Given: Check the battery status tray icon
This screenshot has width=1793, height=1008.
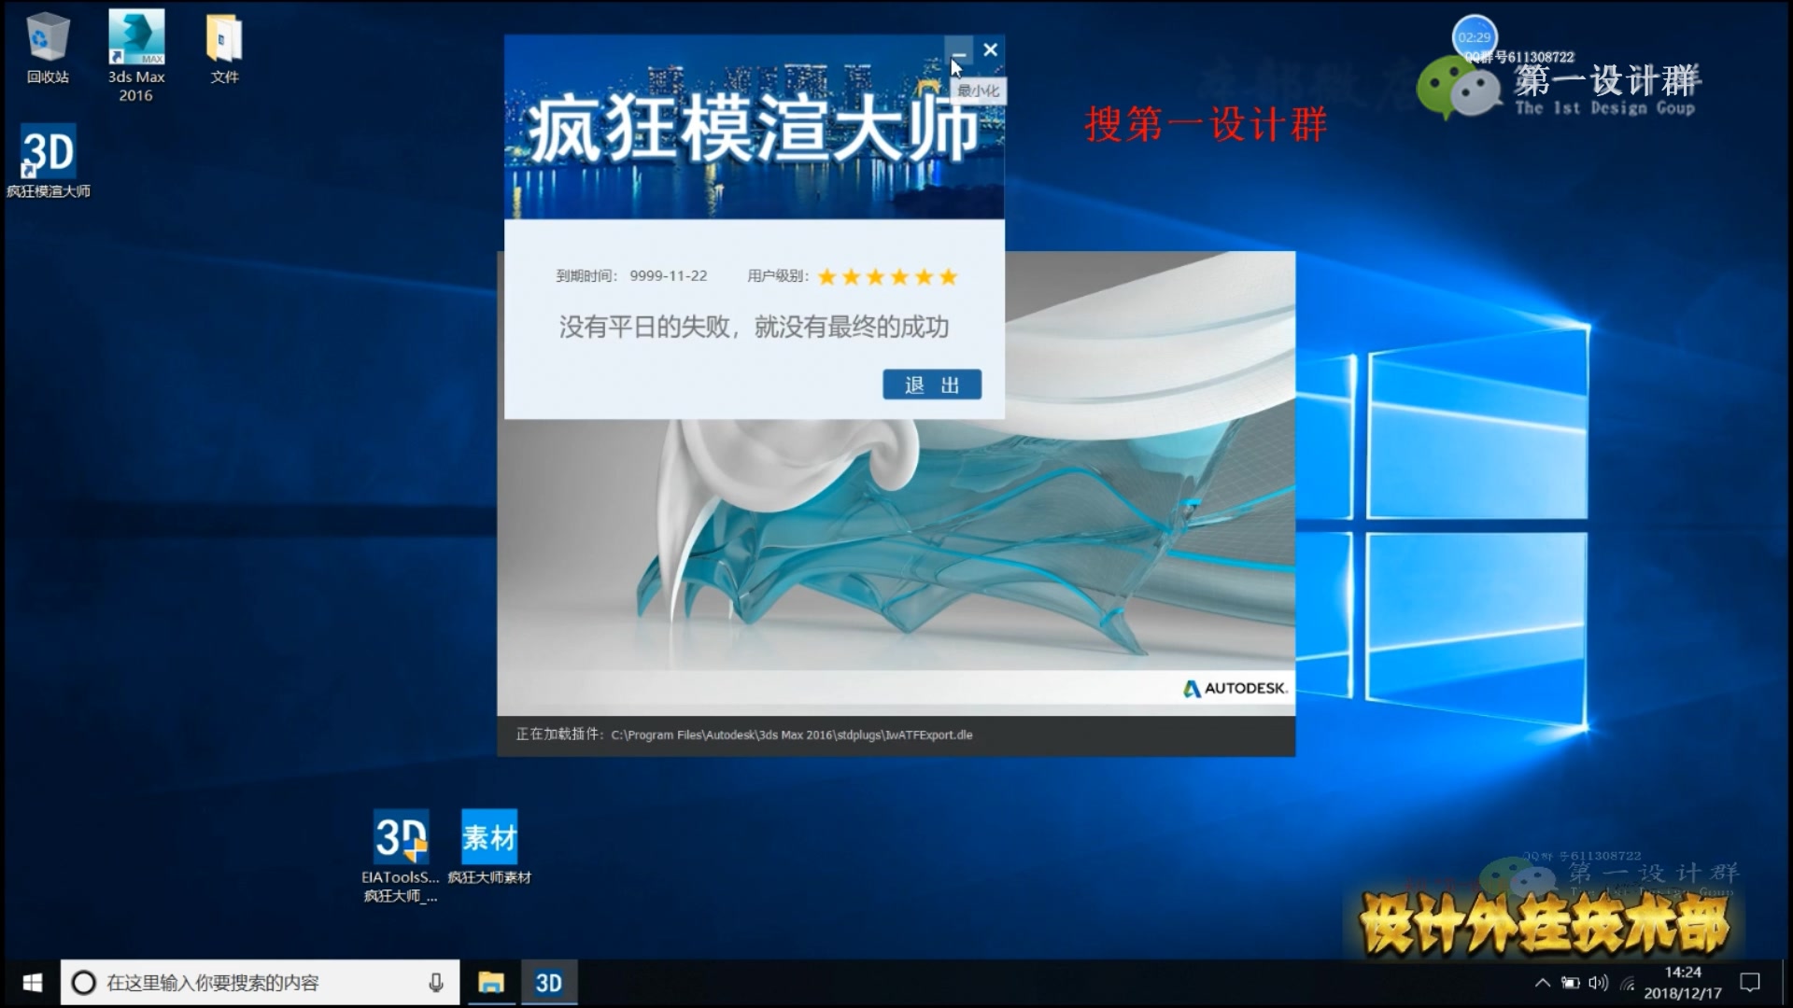Looking at the screenshot, I should [x=1571, y=983].
